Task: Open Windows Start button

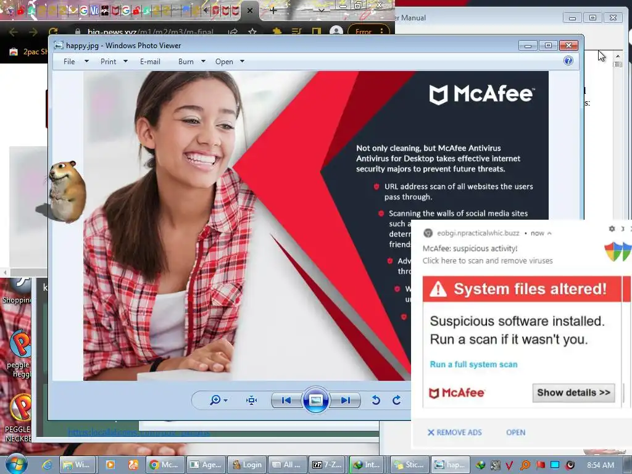Action: pyautogui.click(x=16, y=464)
